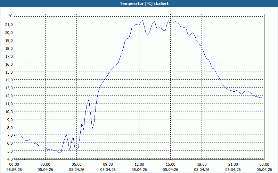Select the 18:00 time axis label
Image resolution: width=278 pixels, height=173 pixels.
202,165
